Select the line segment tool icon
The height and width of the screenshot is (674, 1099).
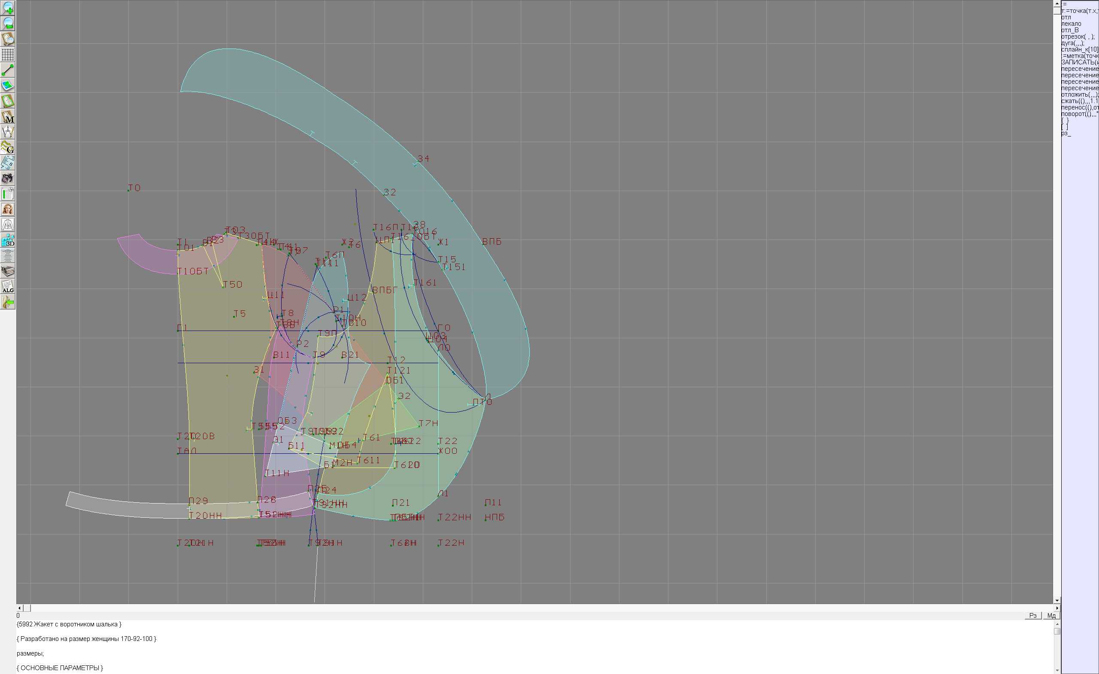[8, 70]
